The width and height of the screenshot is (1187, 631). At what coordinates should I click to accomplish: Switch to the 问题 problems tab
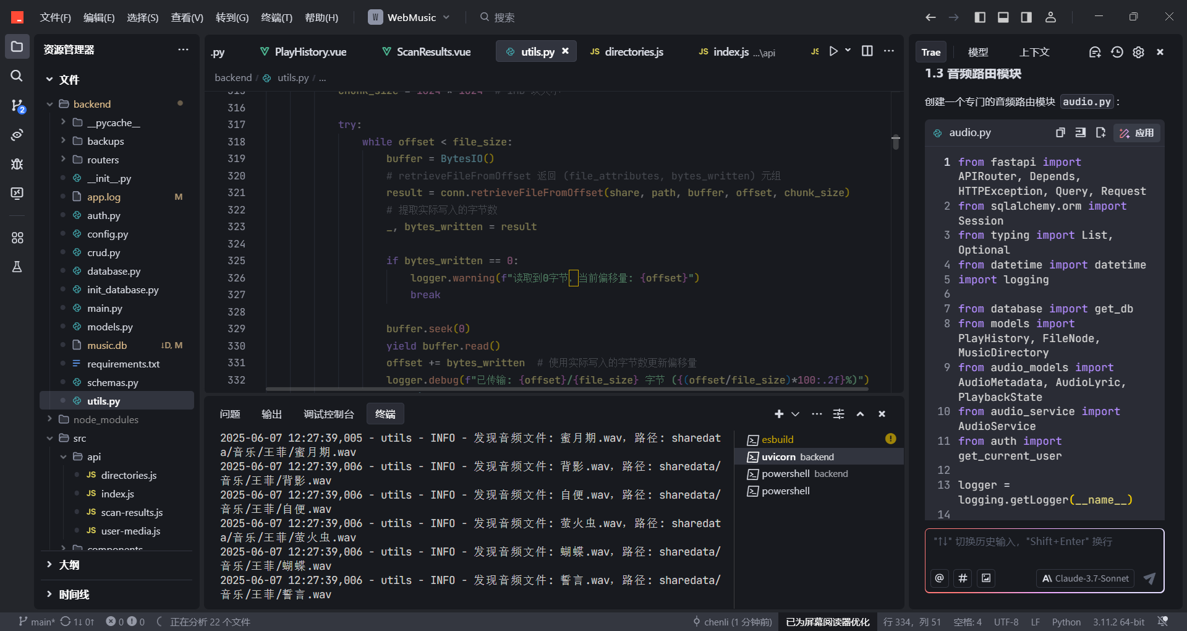point(230,414)
